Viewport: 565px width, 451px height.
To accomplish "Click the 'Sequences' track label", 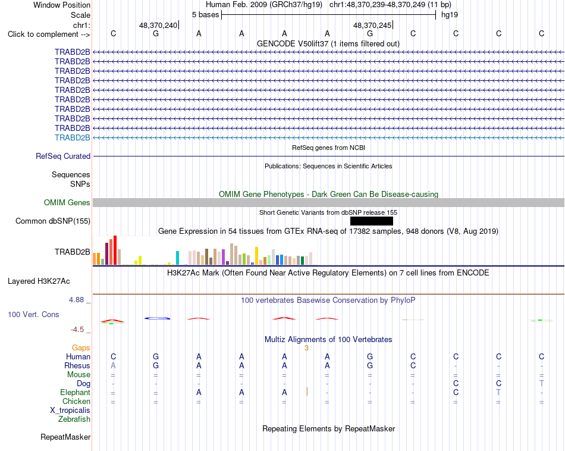I will click(x=71, y=174).
